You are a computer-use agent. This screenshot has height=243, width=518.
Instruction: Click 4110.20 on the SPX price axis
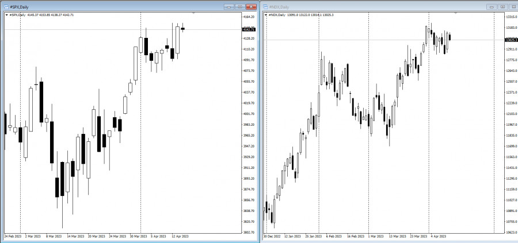point(249,49)
